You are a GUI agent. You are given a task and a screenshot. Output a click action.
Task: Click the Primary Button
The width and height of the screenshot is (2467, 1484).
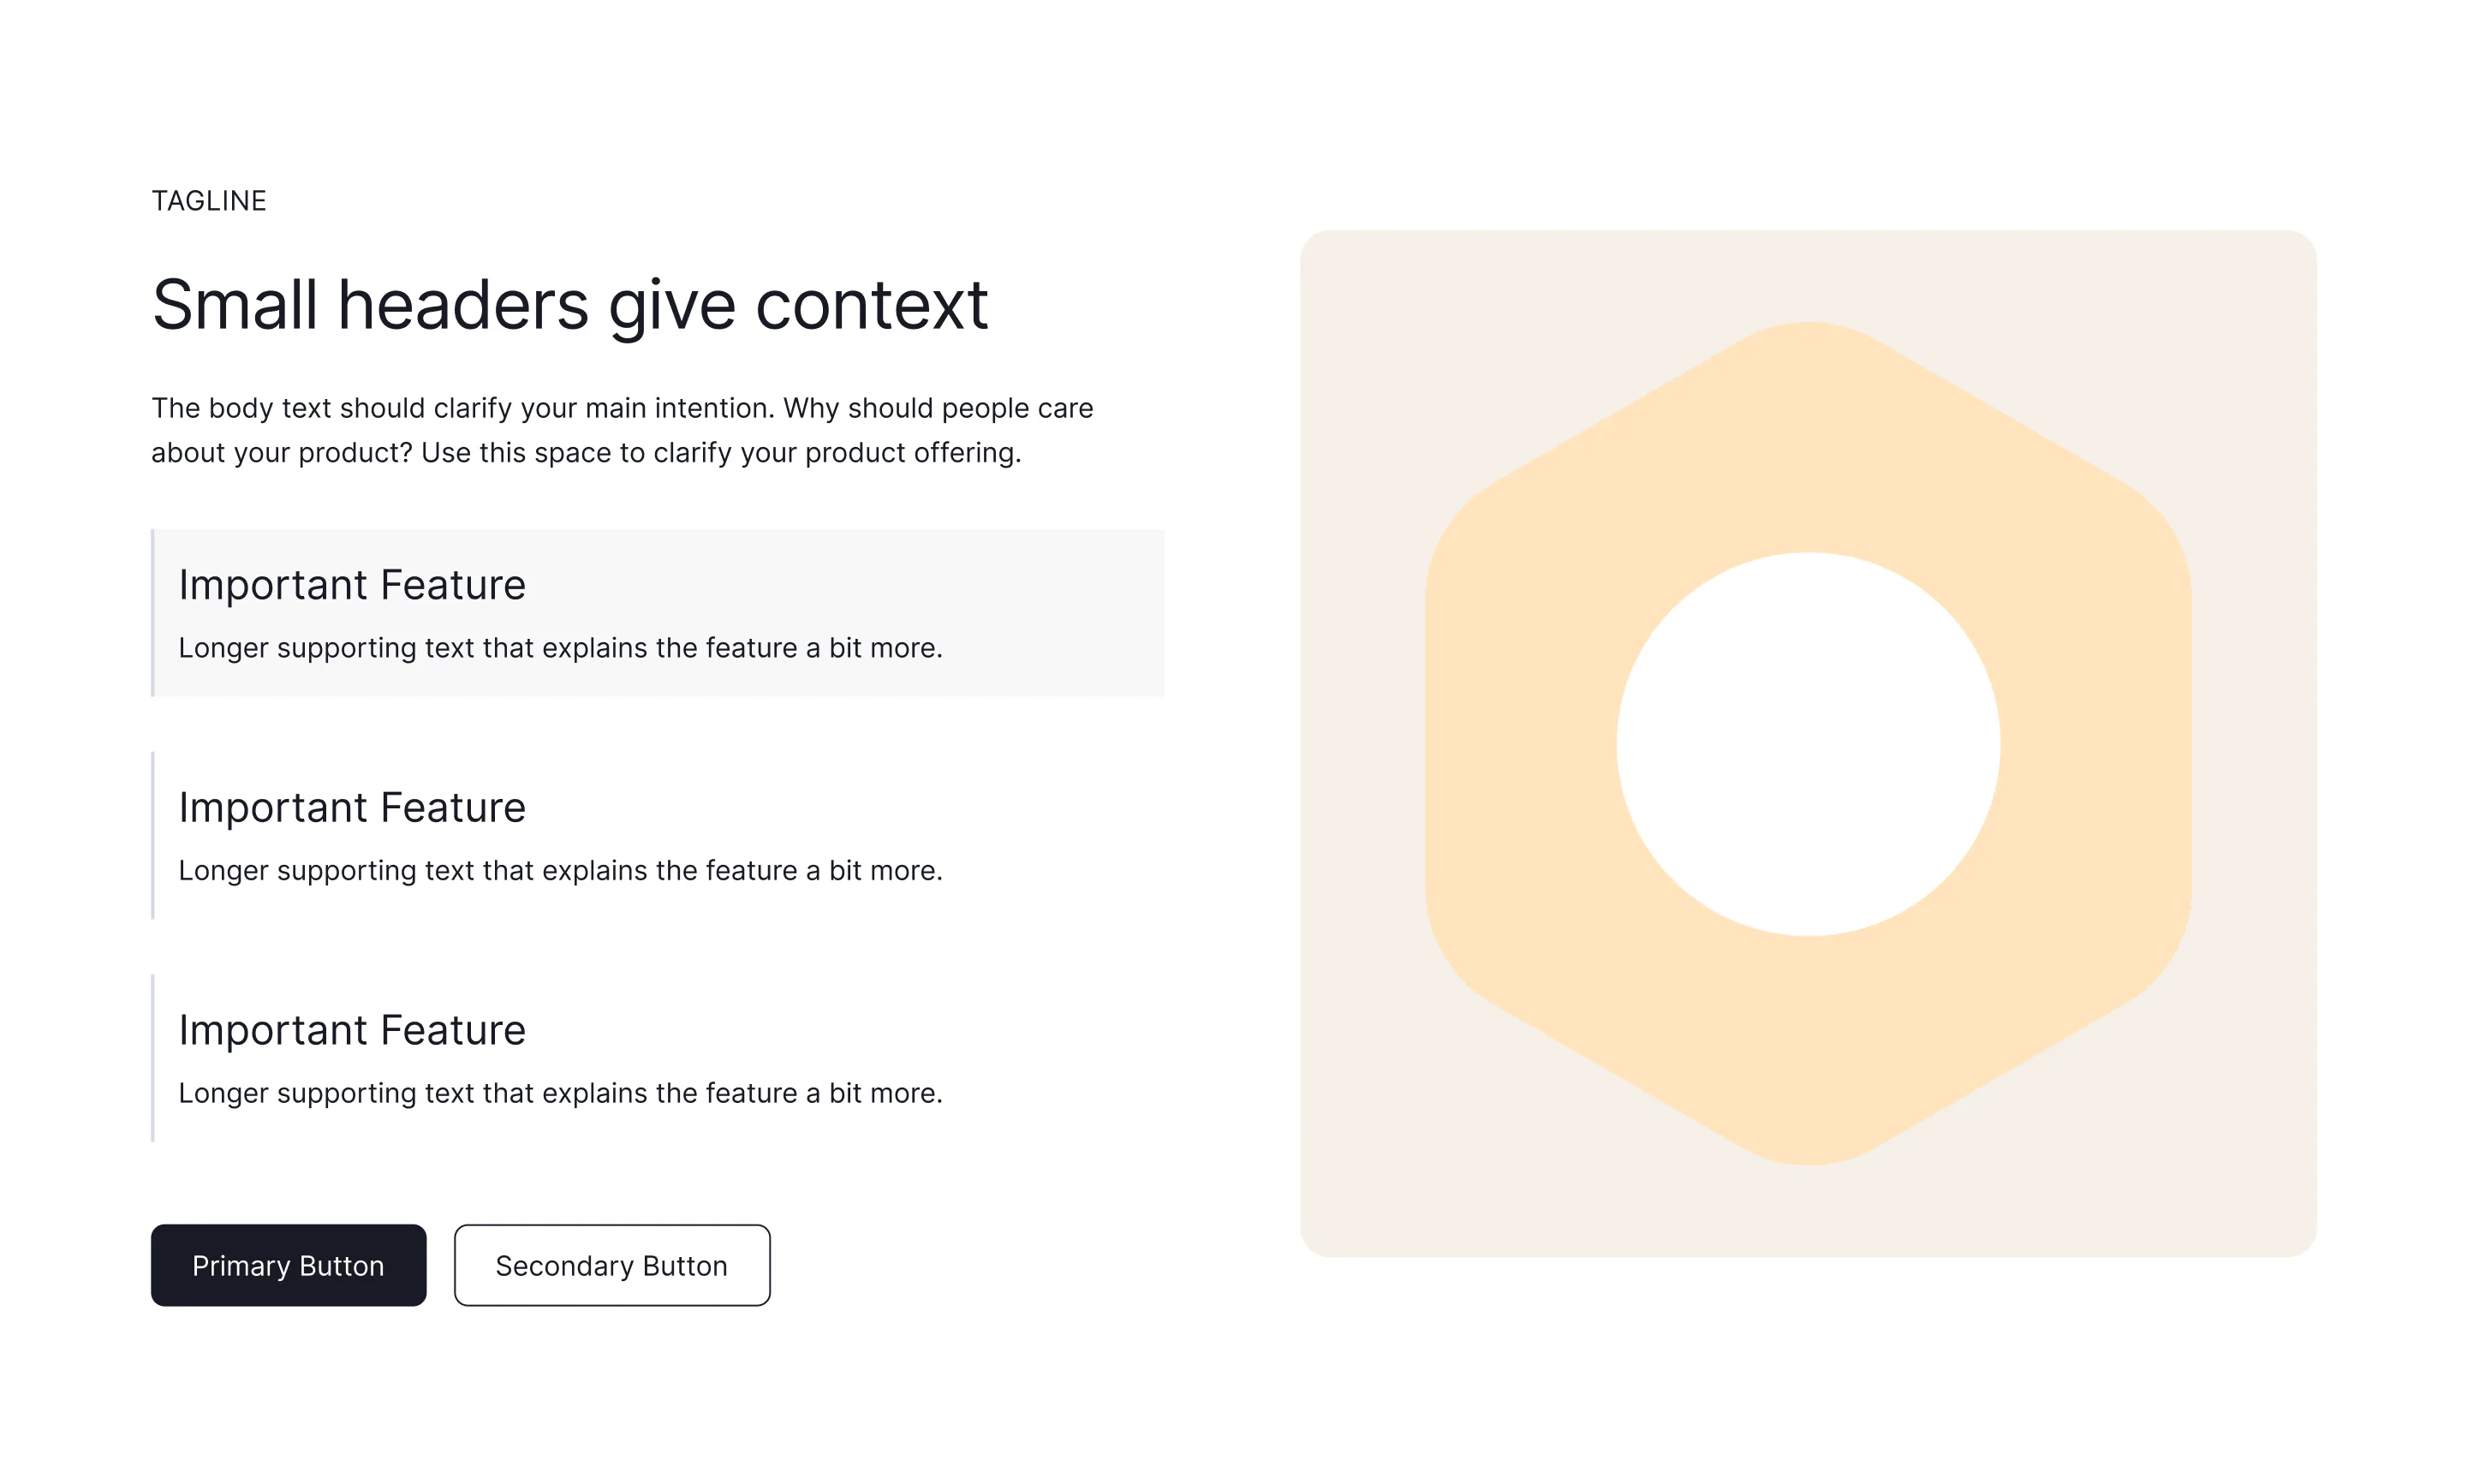coord(288,1265)
